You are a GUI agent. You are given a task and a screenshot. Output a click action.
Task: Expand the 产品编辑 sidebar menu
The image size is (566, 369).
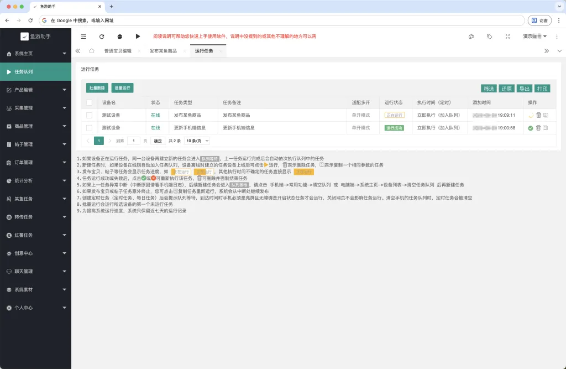pyautogui.click(x=36, y=90)
